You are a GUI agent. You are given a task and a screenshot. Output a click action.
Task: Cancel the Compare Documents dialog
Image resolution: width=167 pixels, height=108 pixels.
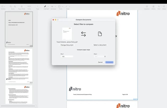100,62
